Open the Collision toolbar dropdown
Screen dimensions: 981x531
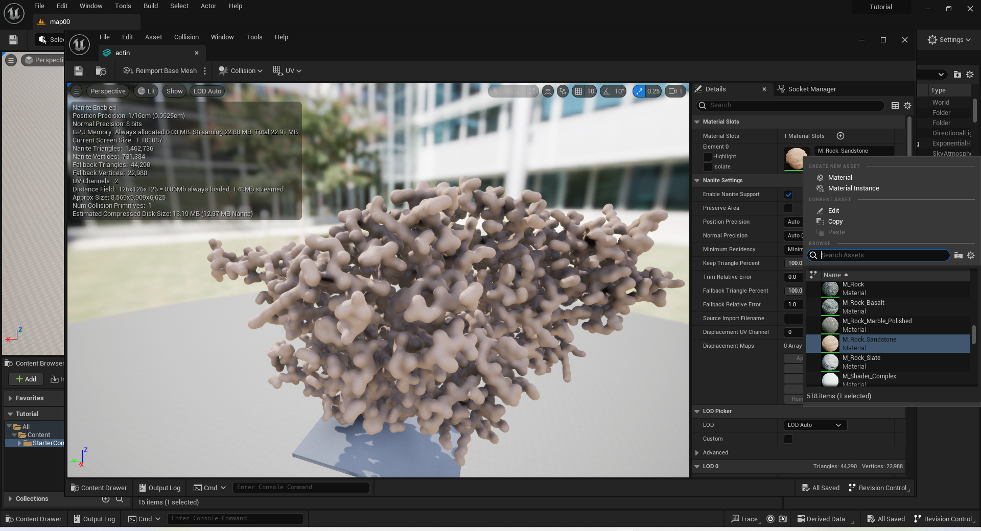pos(240,71)
